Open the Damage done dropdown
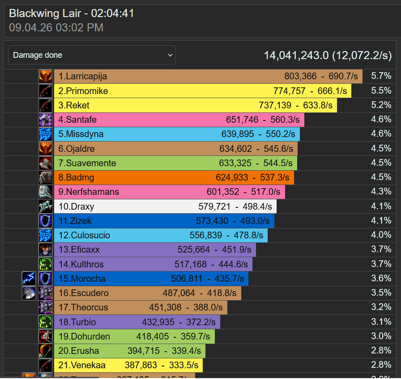Image resolution: width=401 pixels, height=379 pixels. pos(92,55)
